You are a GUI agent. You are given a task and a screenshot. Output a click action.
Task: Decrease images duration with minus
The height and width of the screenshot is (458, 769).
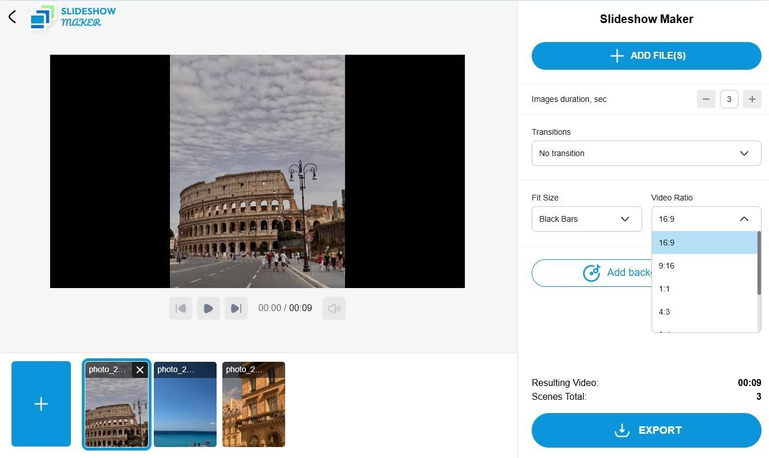[706, 99]
